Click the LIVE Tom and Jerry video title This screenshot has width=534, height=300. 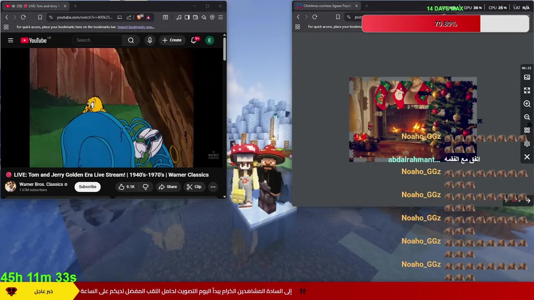pyautogui.click(x=111, y=175)
